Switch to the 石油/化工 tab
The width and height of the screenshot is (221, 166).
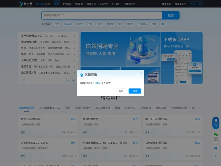pyautogui.click(x=130, y=108)
